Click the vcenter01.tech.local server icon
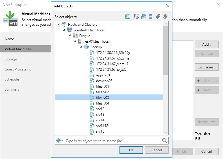This screenshot has width=223, height=159. click(70, 30)
